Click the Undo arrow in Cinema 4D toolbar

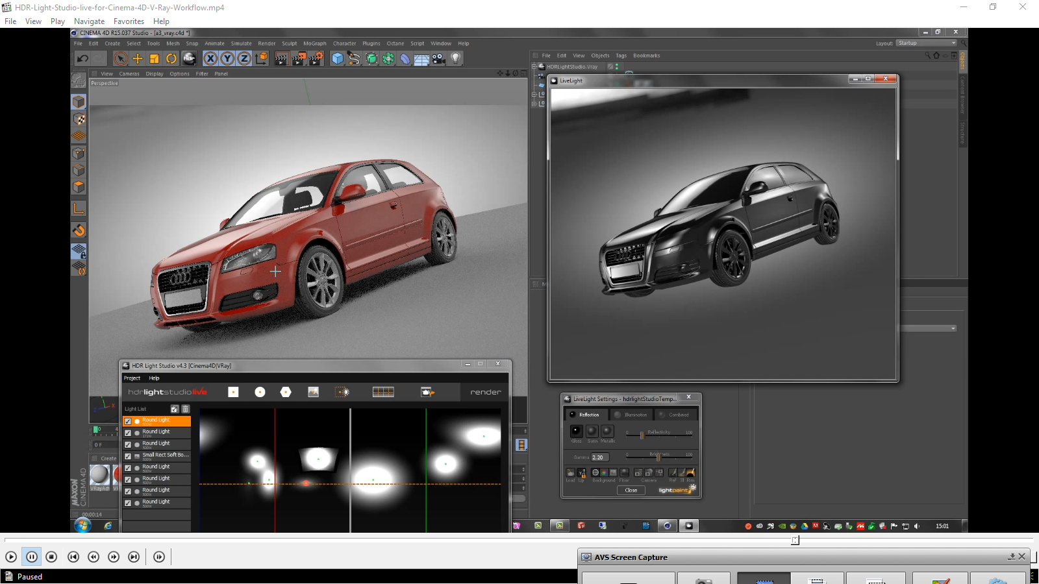(82, 58)
